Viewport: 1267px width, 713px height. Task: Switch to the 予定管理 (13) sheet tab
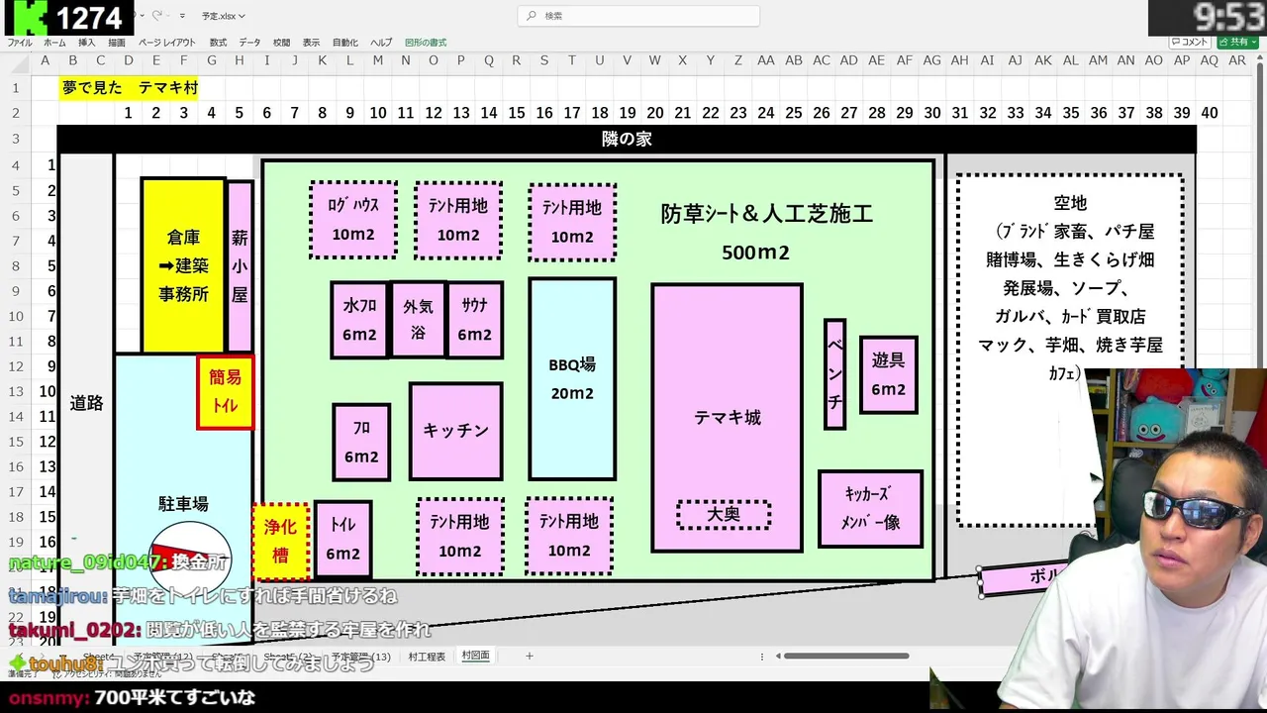coord(360,656)
